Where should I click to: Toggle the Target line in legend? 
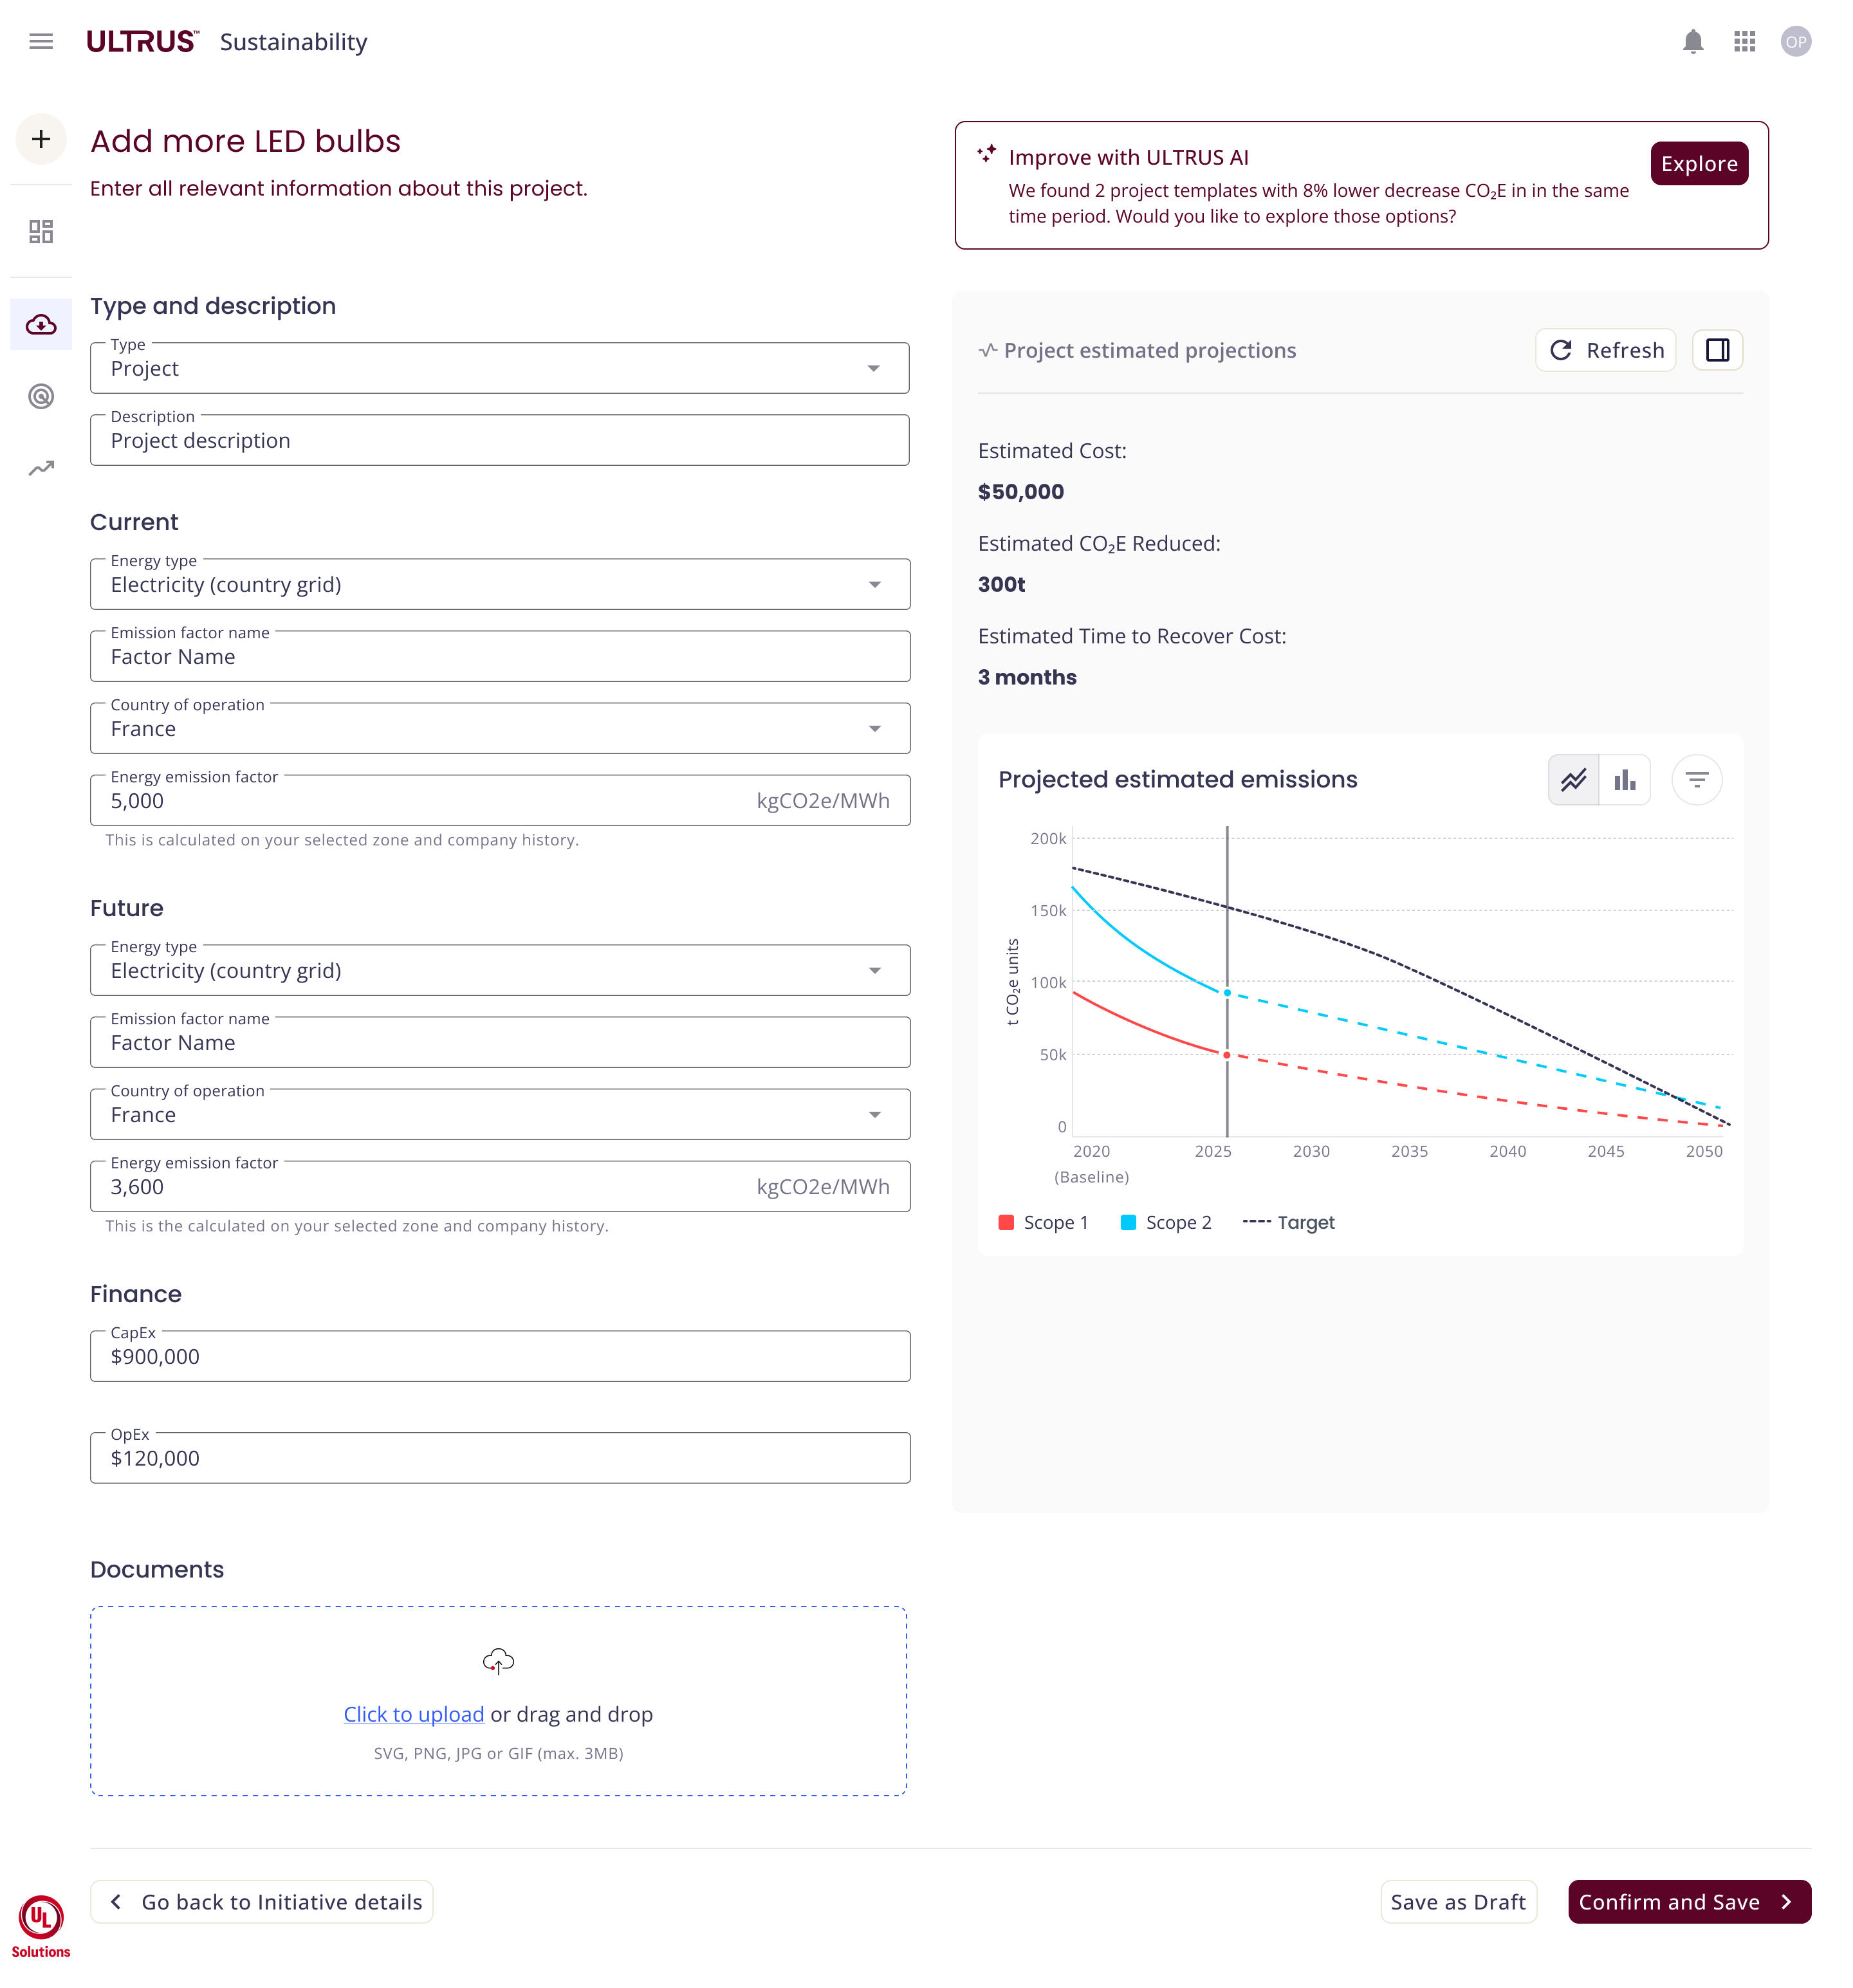pyautogui.click(x=1289, y=1222)
